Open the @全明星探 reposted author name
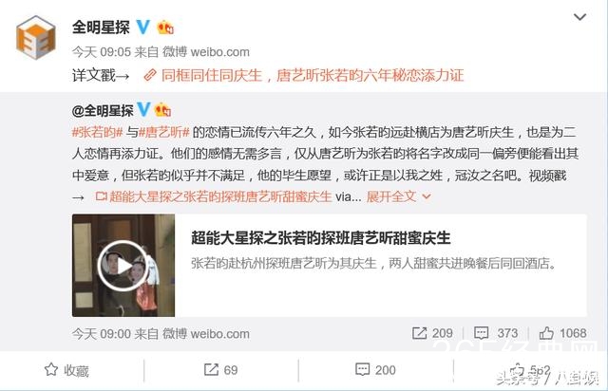 103,111
